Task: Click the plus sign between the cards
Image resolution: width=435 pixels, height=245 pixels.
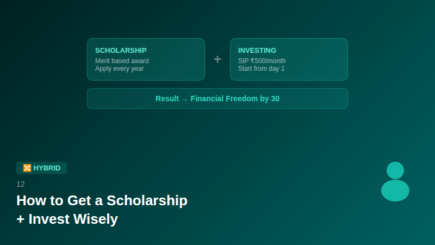Action: click(217, 59)
